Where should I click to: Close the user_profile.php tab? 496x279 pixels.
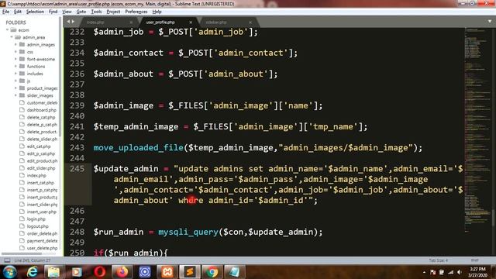(191, 22)
